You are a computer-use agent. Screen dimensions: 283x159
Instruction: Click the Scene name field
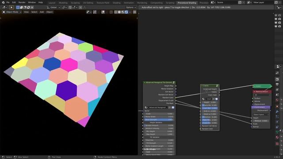(x=227, y=3)
